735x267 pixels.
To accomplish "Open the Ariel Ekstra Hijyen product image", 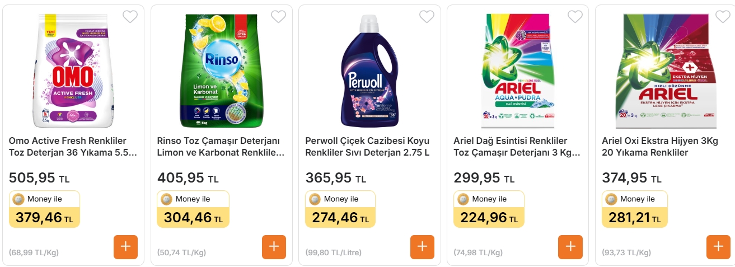I will tap(666, 70).
